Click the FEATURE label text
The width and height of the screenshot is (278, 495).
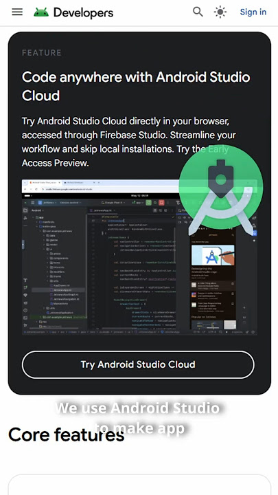[x=42, y=53]
